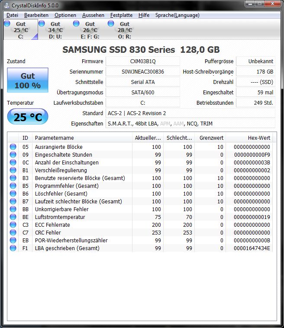Select the D: U: drive tab
Screen dimensions: 284x328
click(55, 30)
